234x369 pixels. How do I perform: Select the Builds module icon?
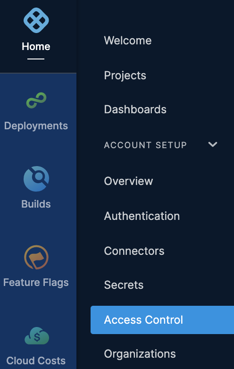[x=36, y=179]
